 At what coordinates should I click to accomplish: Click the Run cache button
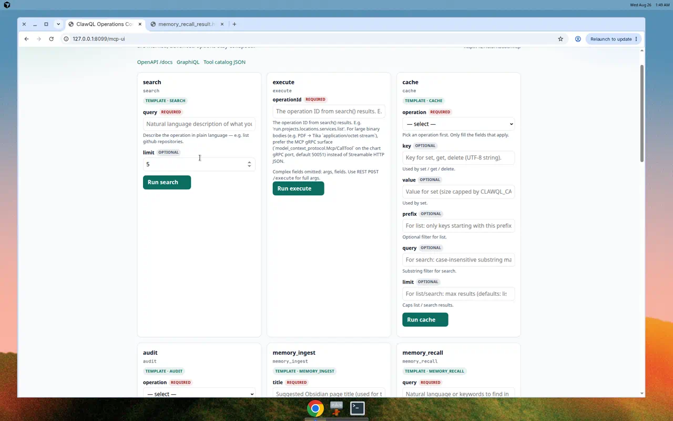coord(425,319)
